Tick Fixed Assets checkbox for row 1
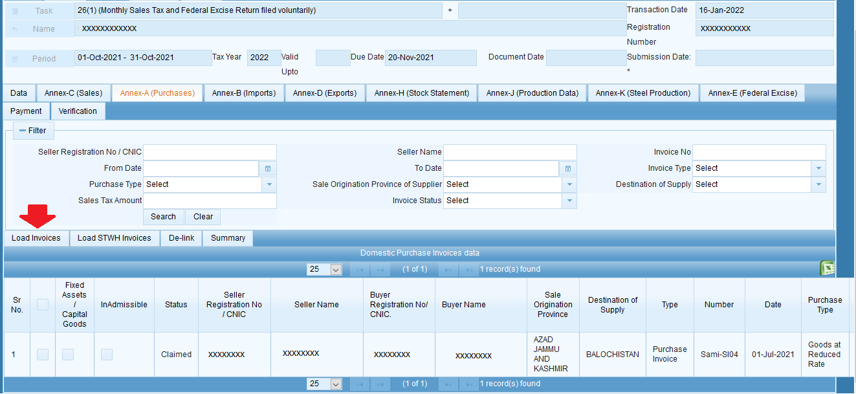The image size is (856, 394). 68,355
